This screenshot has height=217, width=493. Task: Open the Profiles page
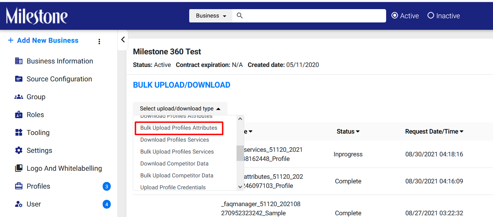click(x=39, y=186)
